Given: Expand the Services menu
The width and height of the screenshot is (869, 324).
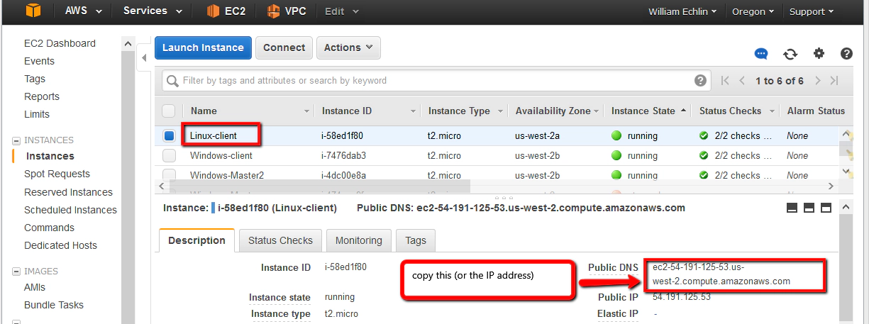Looking at the screenshot, I should click(153, 11).
